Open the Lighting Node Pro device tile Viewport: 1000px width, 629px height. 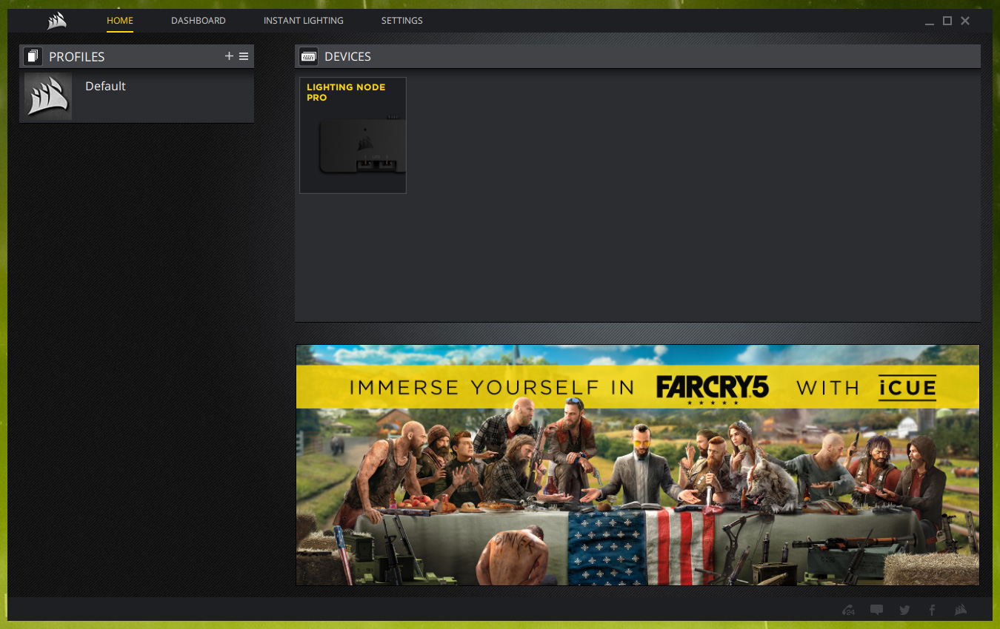353,135
